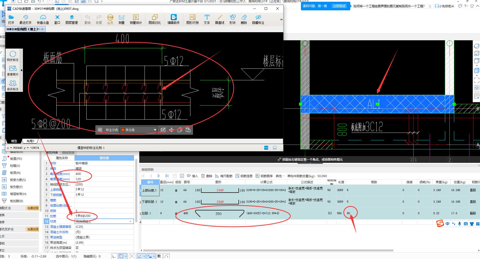Open 成员标注 member annotations
The width and height of the screenshot is (480, 259).
coord(13,85)
